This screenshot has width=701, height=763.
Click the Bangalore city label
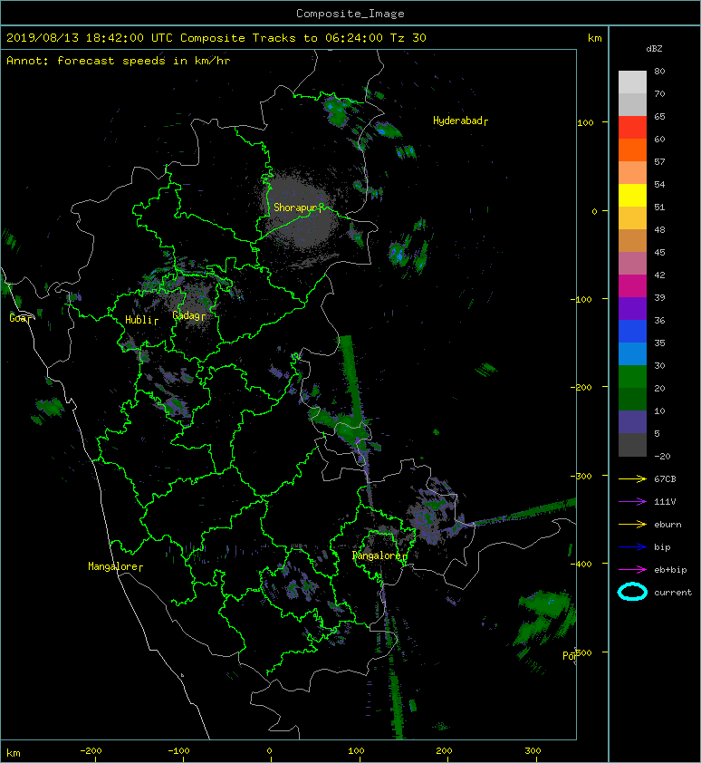pyautogui.click(x=377, y=555)
